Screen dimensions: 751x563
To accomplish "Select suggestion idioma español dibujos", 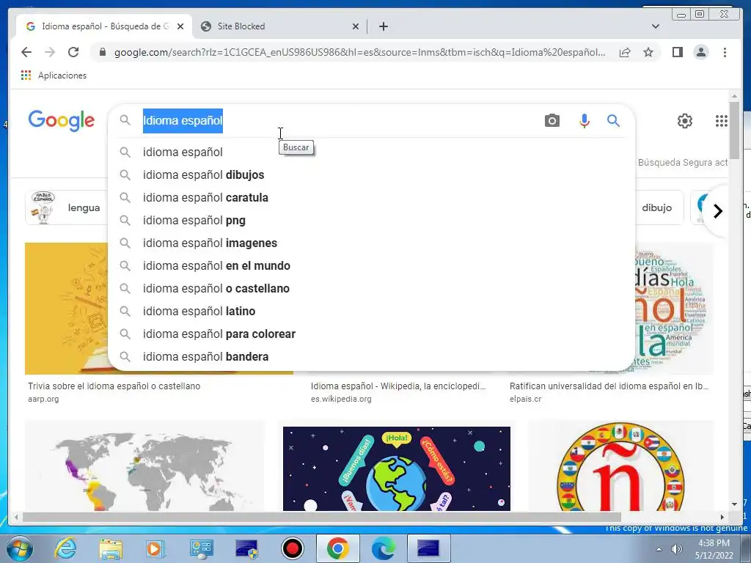I will pos(371,174).
